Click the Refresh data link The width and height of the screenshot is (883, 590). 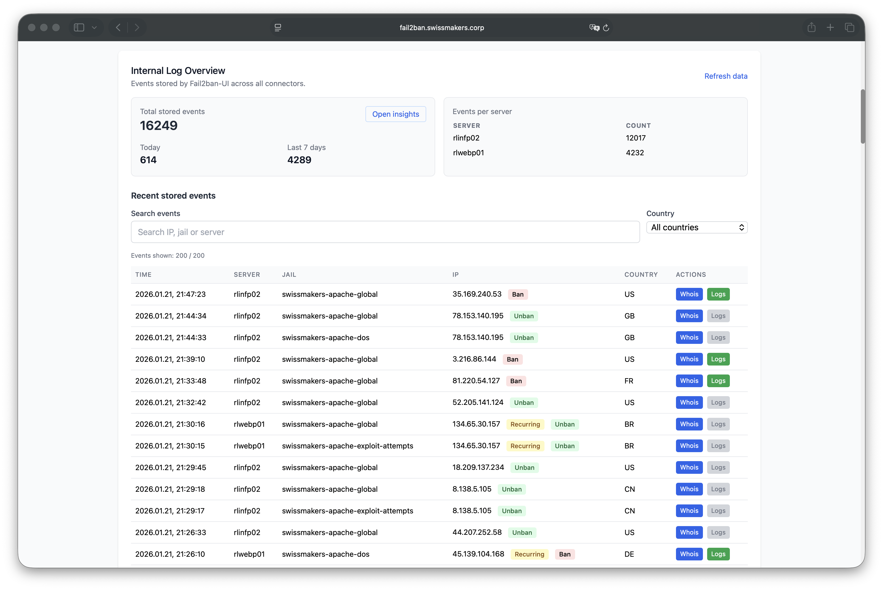tap(726, 76)
